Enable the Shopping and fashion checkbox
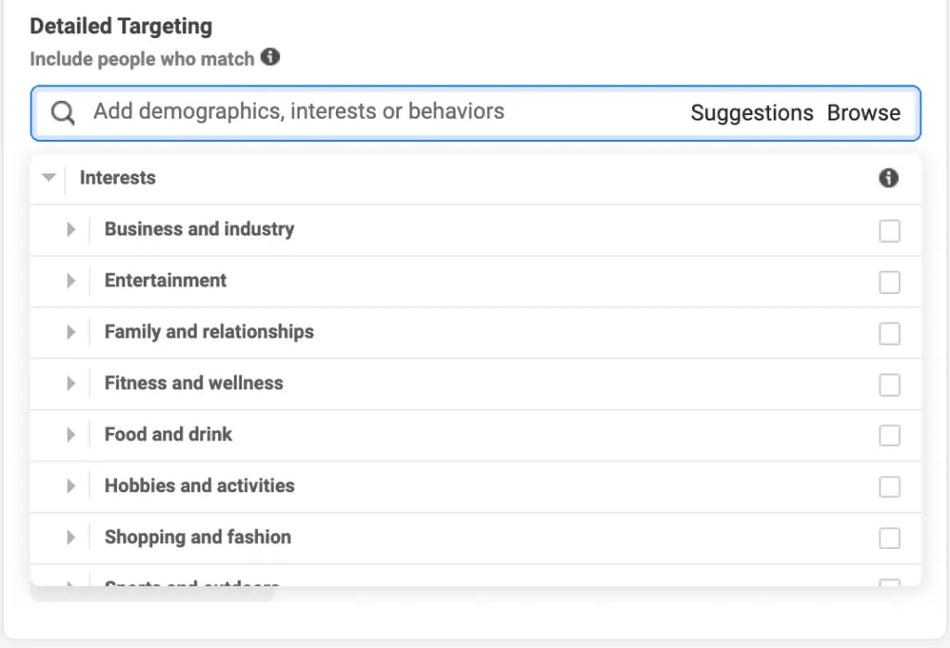 890,538
